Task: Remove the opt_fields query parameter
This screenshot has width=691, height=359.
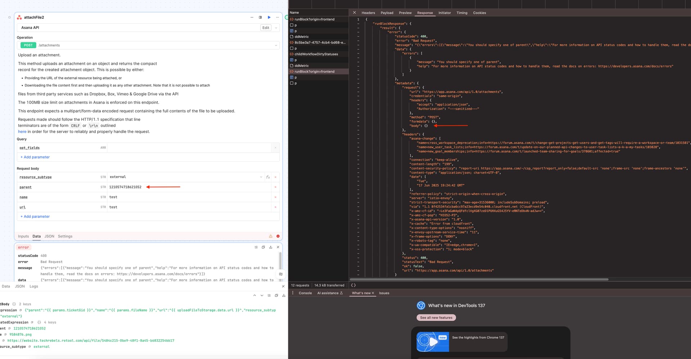Action: [x=275, y=148]
